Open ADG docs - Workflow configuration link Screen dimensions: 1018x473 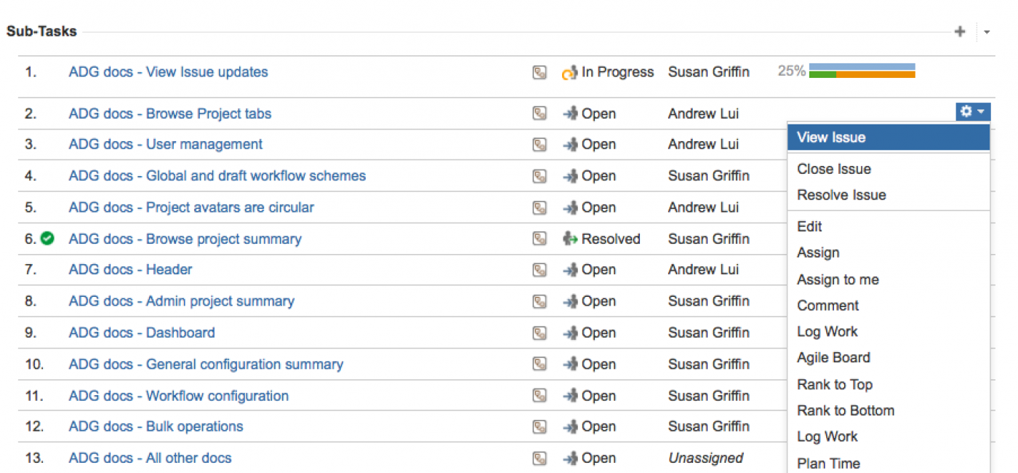click(x=178, y=396)
